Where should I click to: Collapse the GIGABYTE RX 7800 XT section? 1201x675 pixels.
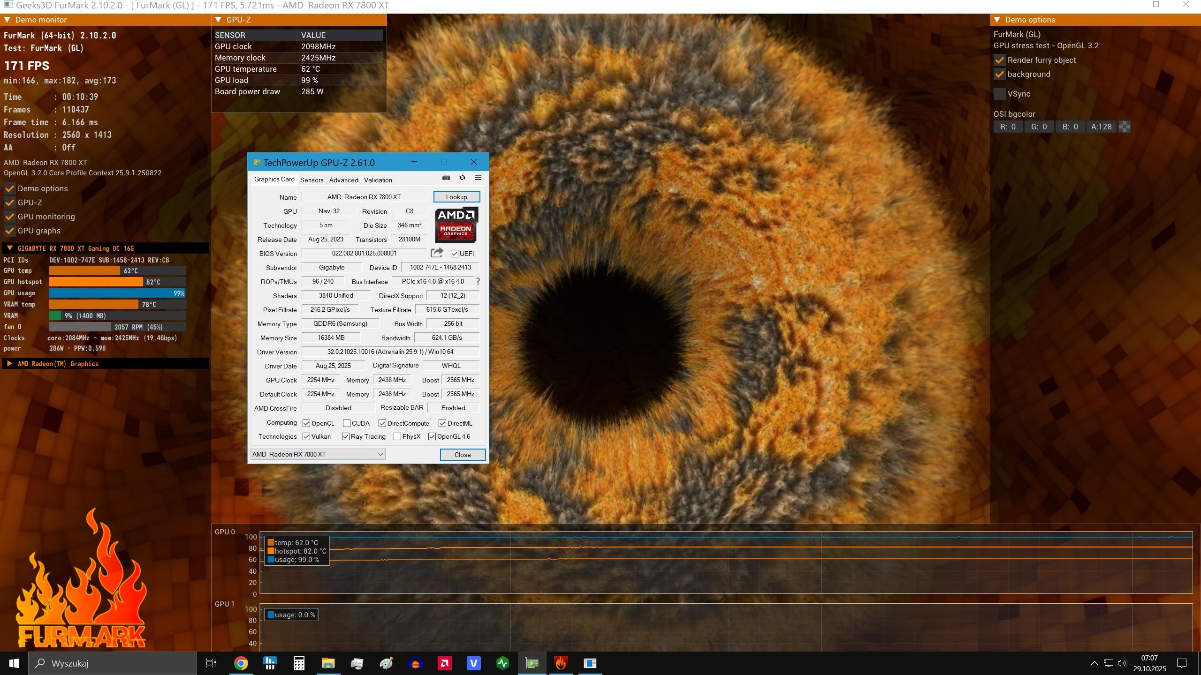[9, 248]
